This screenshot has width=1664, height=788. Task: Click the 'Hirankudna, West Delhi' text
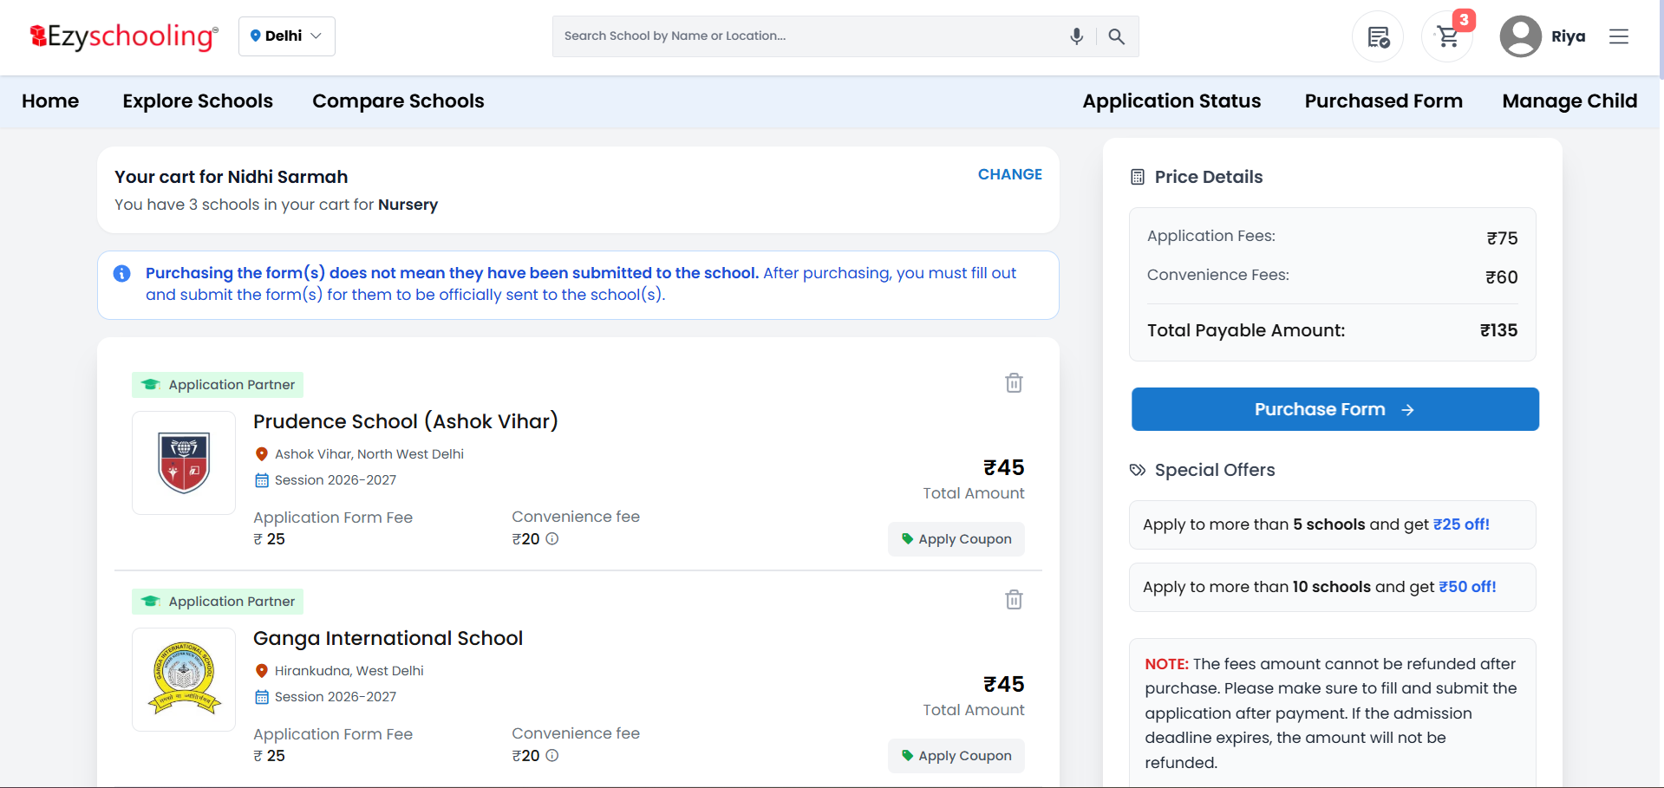coord(349,671)
